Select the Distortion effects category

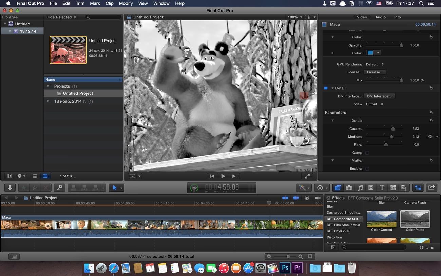343,237
